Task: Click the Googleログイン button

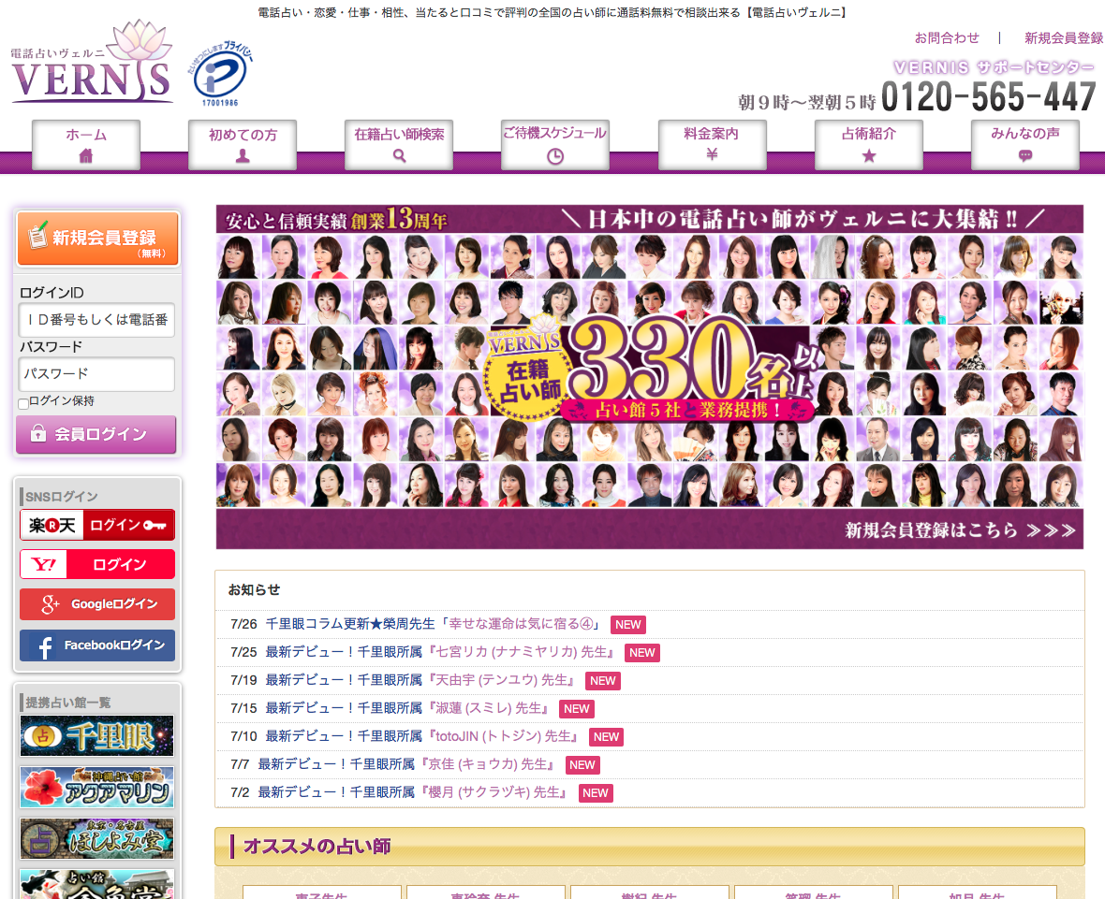Action: 97,604
